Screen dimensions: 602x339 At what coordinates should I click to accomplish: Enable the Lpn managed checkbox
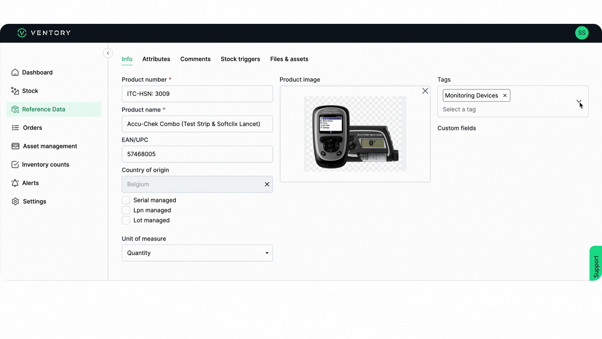click(x=126, y=210)
